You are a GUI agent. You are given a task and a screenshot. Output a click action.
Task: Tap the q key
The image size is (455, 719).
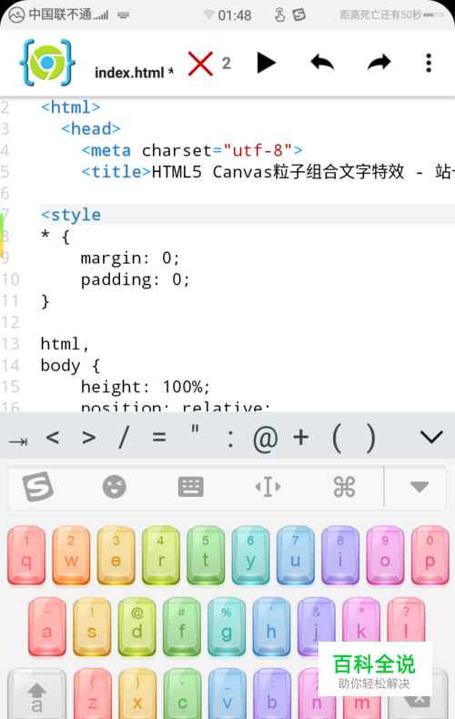point(26,555)
